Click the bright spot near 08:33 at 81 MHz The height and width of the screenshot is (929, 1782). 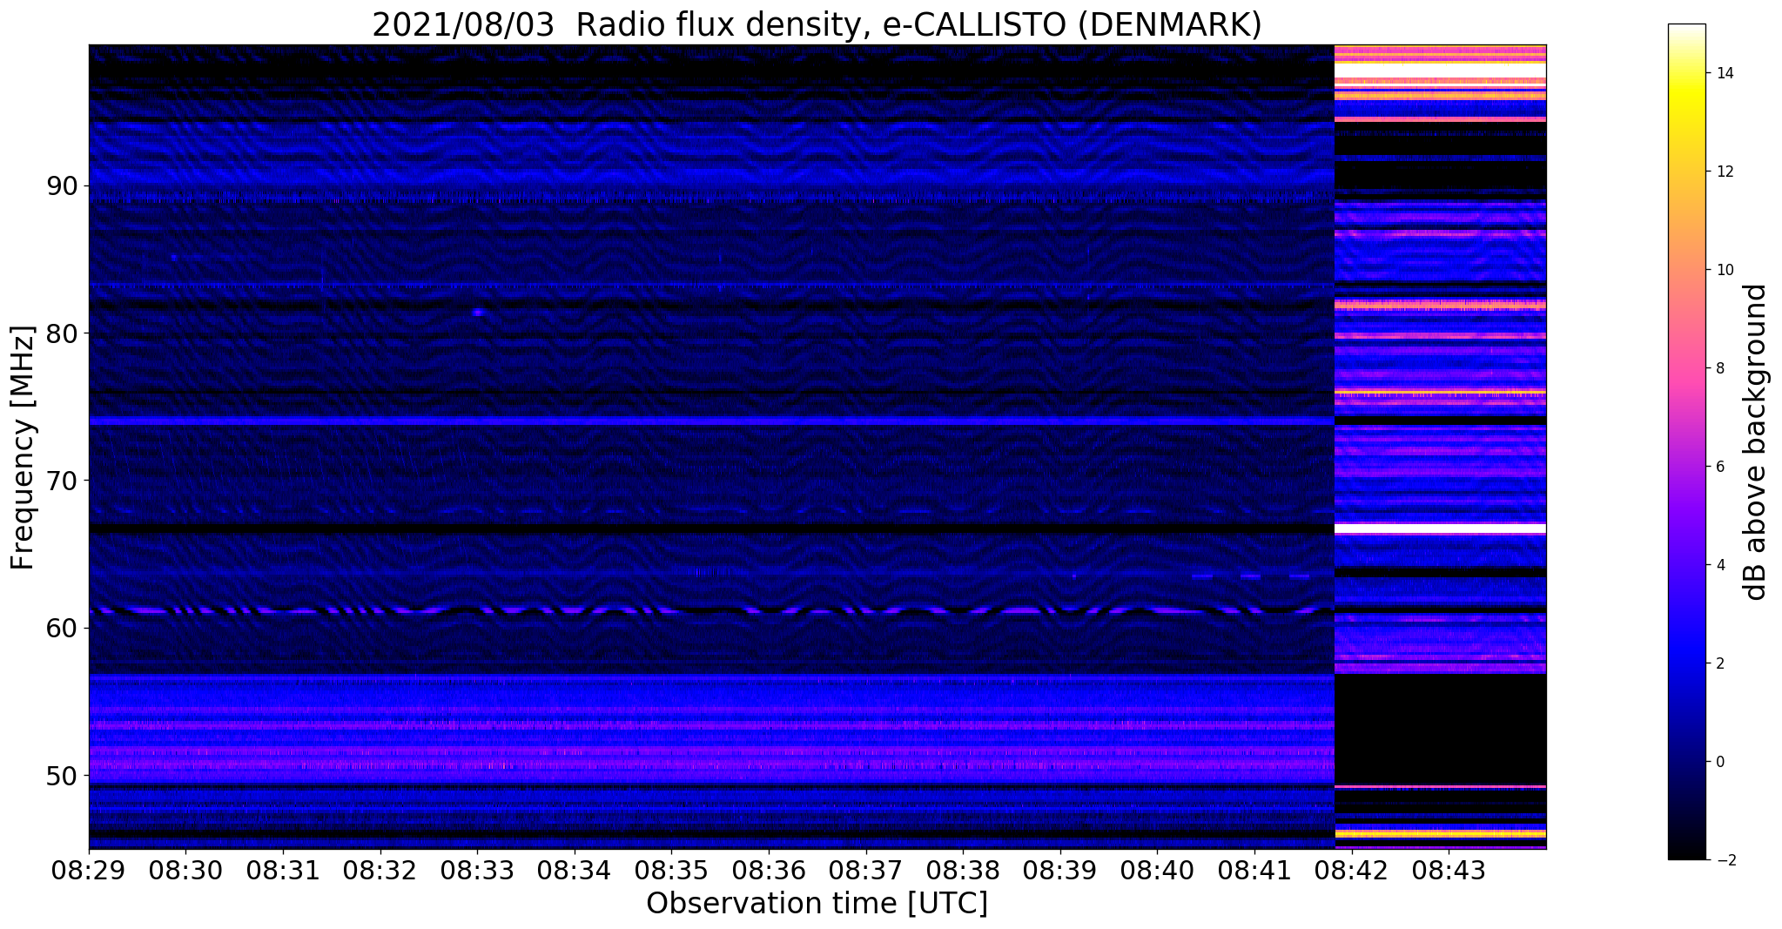(x=478, y=312)
